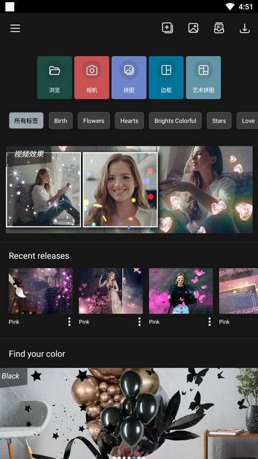Screen dimensions: 258x459
Task: Tap the Wi-Fi status icon
Action: pyautogui.click(x=230, y=6)
